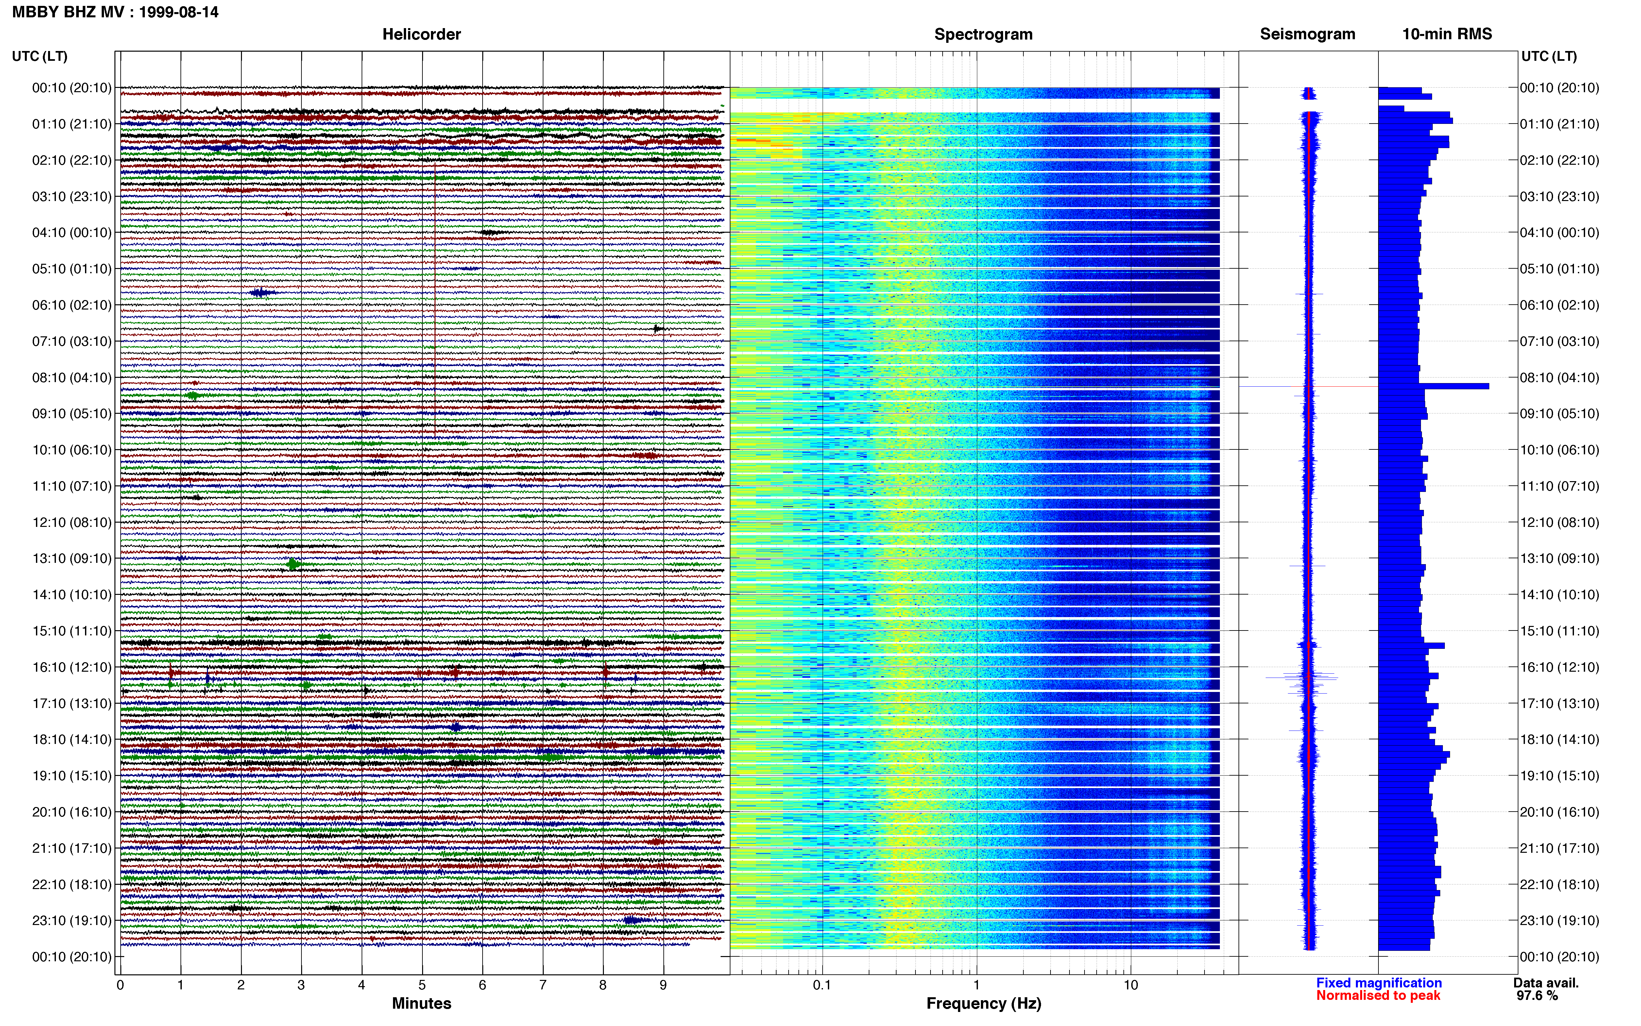This screenshot has height=1026, width=1641.
Task: Click the right '18:10 (14:10)' time label
Action: (x=1560, y=740)
